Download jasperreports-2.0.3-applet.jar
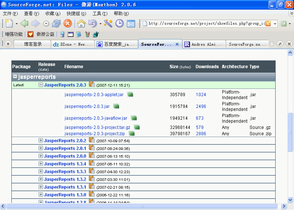Viewport: 294px width, 210px height. tap(94, 95)
